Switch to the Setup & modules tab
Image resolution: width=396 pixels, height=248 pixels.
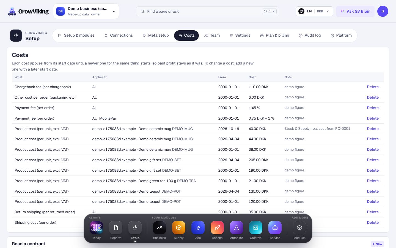pos(76,36)
